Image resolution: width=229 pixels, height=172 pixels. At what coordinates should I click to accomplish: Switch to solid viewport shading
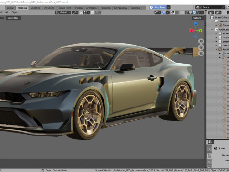190,12
